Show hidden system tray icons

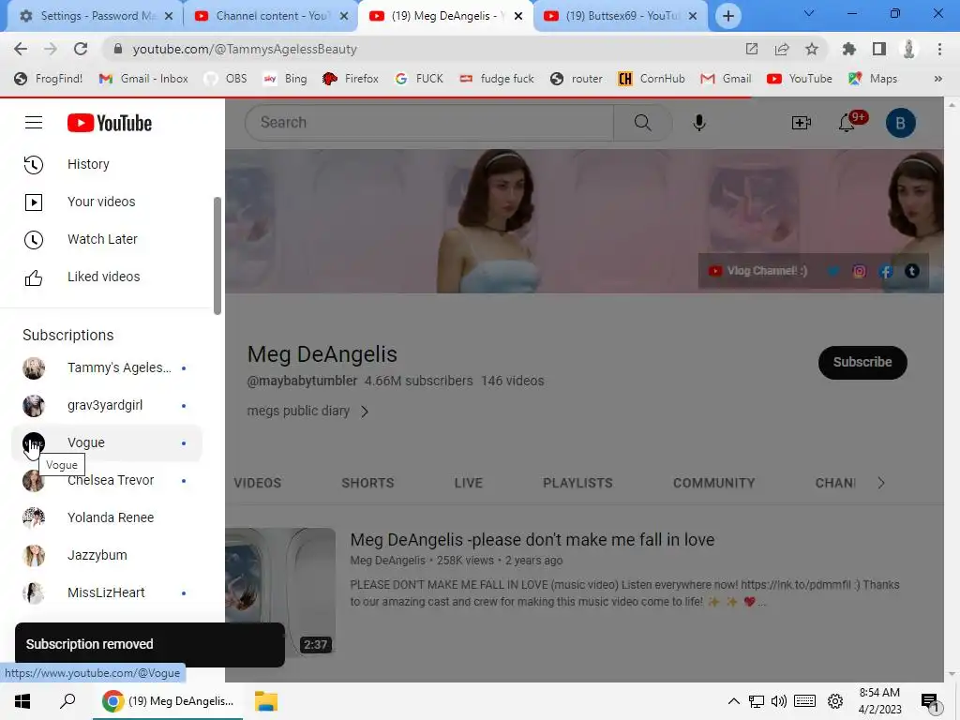pyautogui.click(x=733, y=701)
